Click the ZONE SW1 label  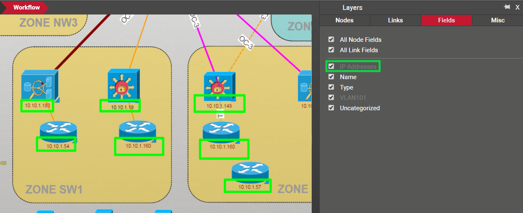point(54,189)
